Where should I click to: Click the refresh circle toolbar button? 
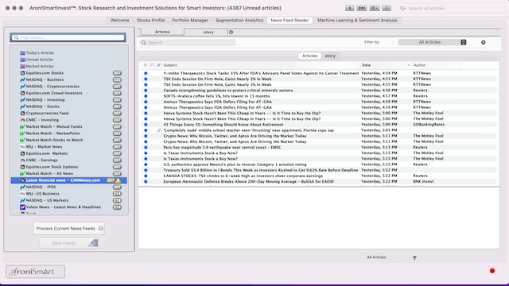[x=387, y=8]
